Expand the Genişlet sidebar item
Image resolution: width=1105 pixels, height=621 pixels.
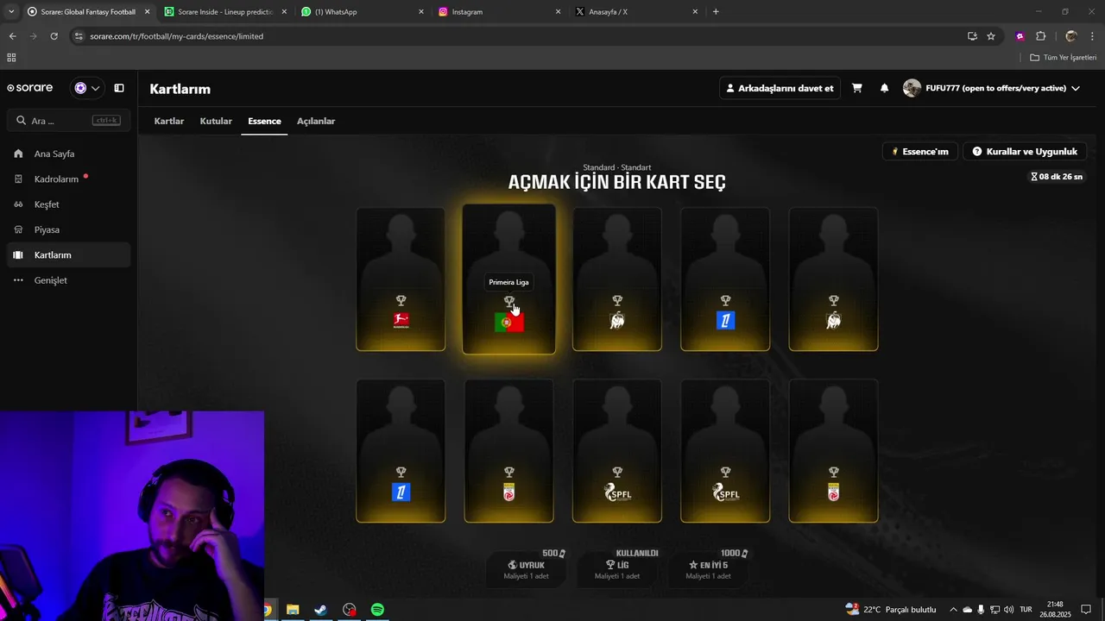pos(68,280)
